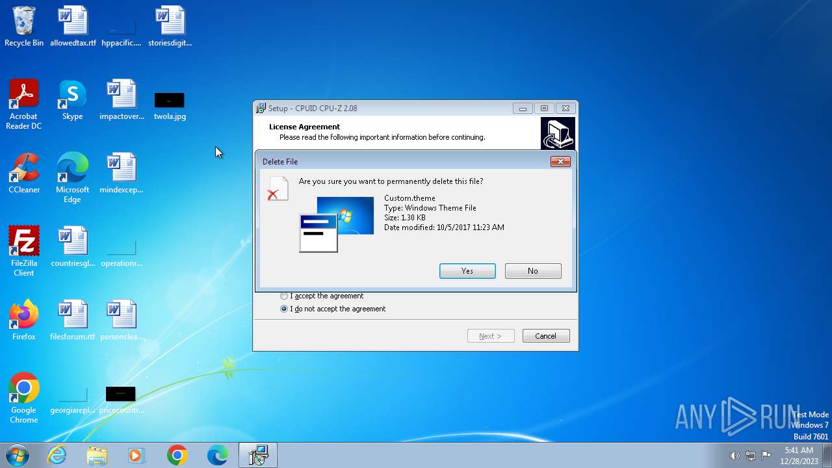This screenshot has width=832, height=468.
Task: Open Chrome from the taskbar
Action: point(177,455)
